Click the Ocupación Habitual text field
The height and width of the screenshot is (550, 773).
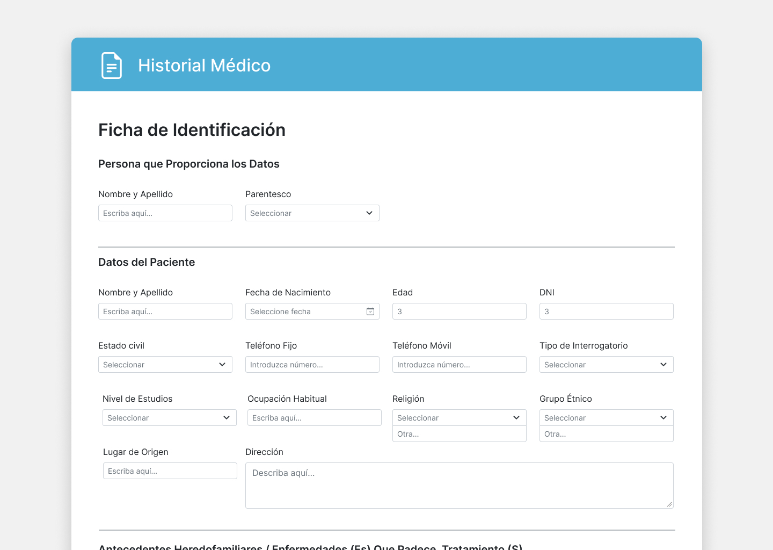pyautogui.click(x=314, y=418)
